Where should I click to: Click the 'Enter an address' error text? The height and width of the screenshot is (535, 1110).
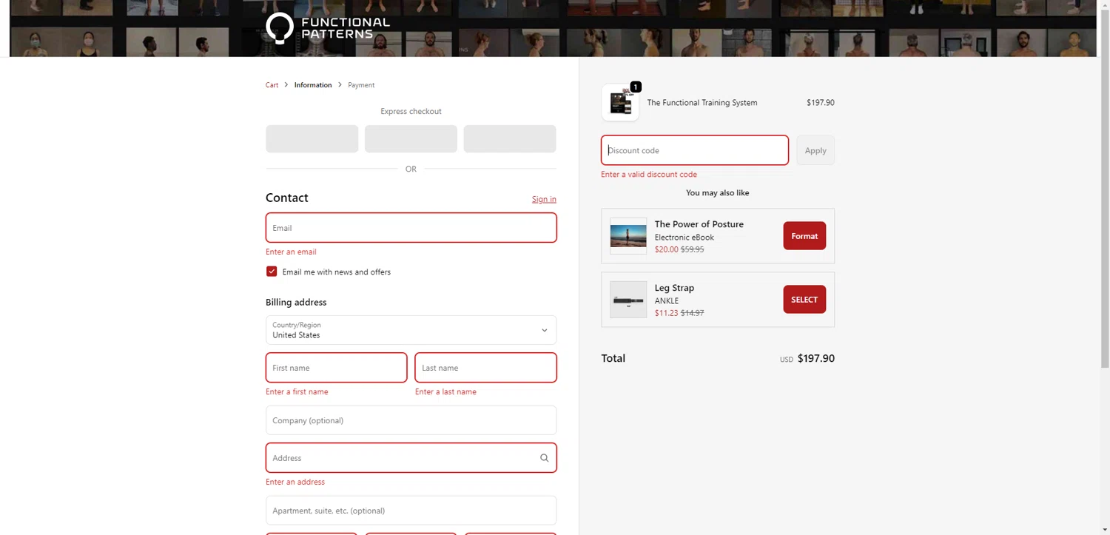pos(295,482)
